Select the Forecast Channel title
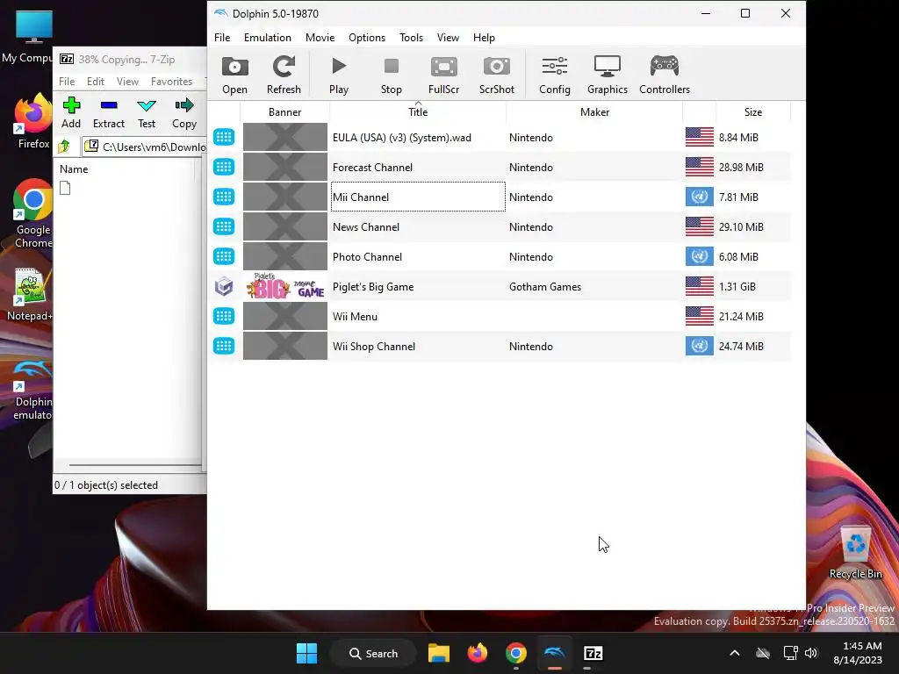 point(372,168)
